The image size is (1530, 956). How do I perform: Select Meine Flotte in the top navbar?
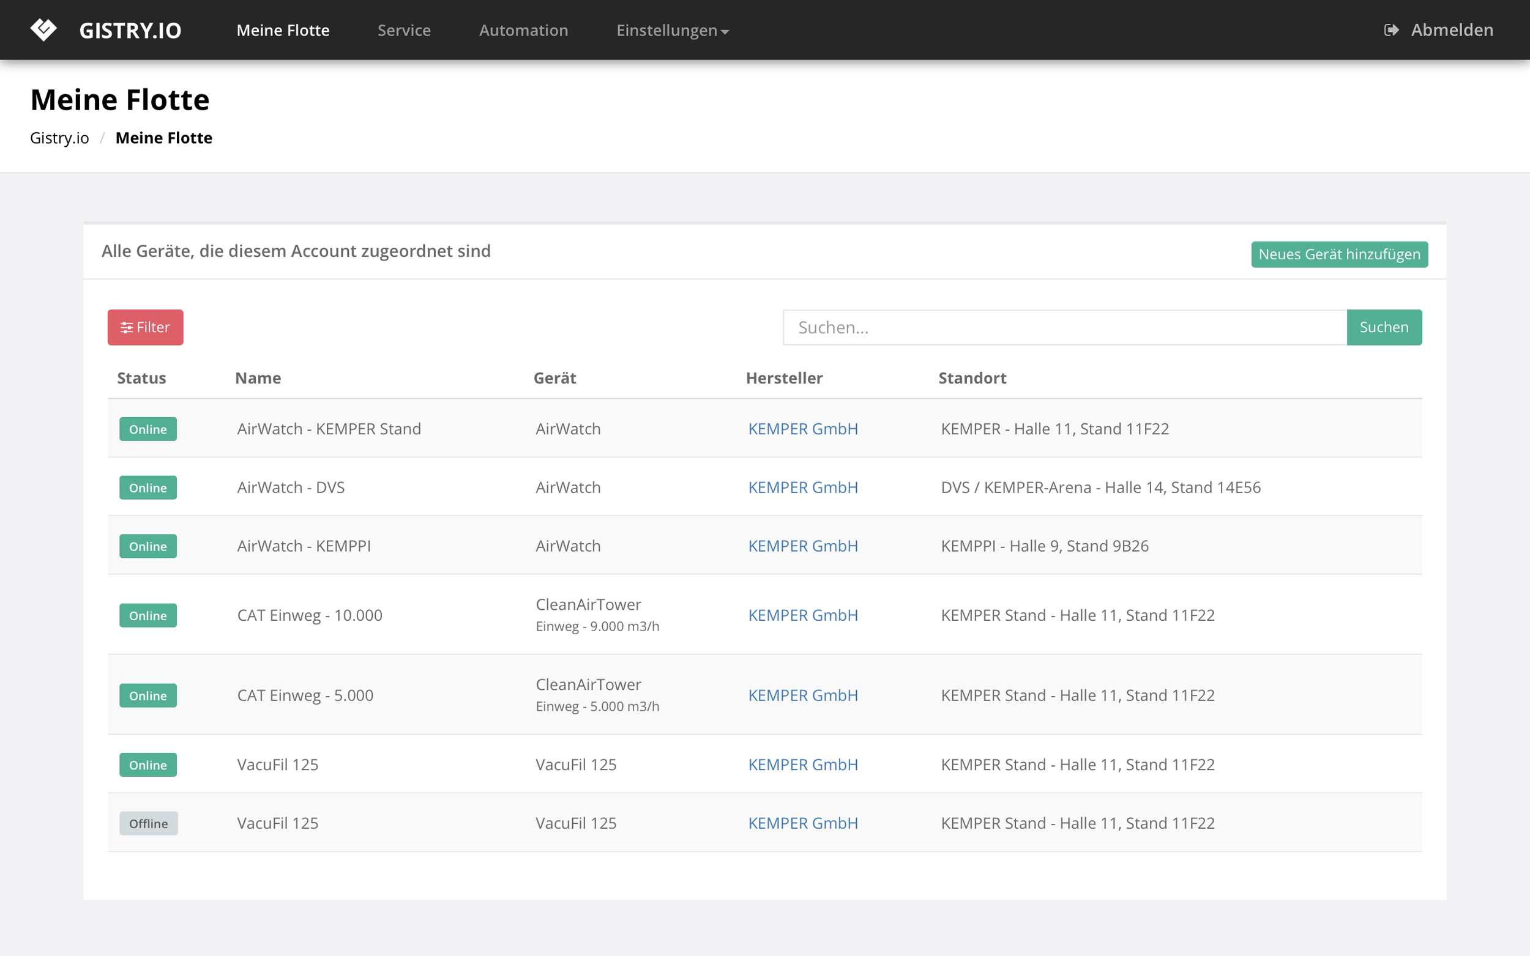[283, 31]
